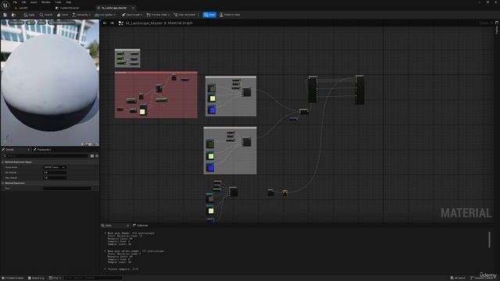
Task: Close the M_Landscape_Master tab
Action: click(x=133, y=8)
